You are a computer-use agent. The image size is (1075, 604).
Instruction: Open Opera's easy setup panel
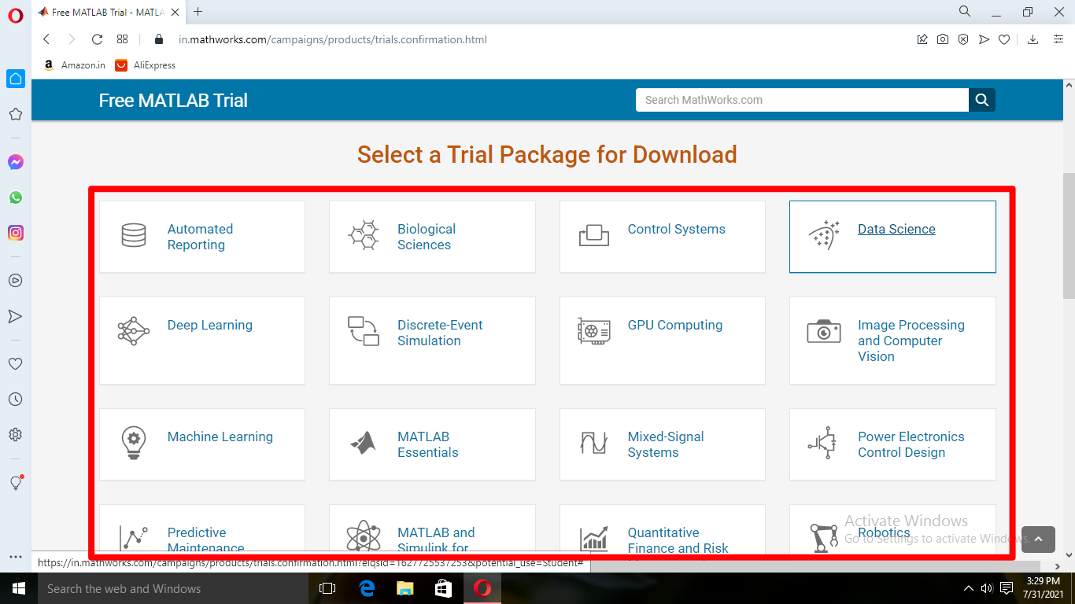pos(1057,39)
